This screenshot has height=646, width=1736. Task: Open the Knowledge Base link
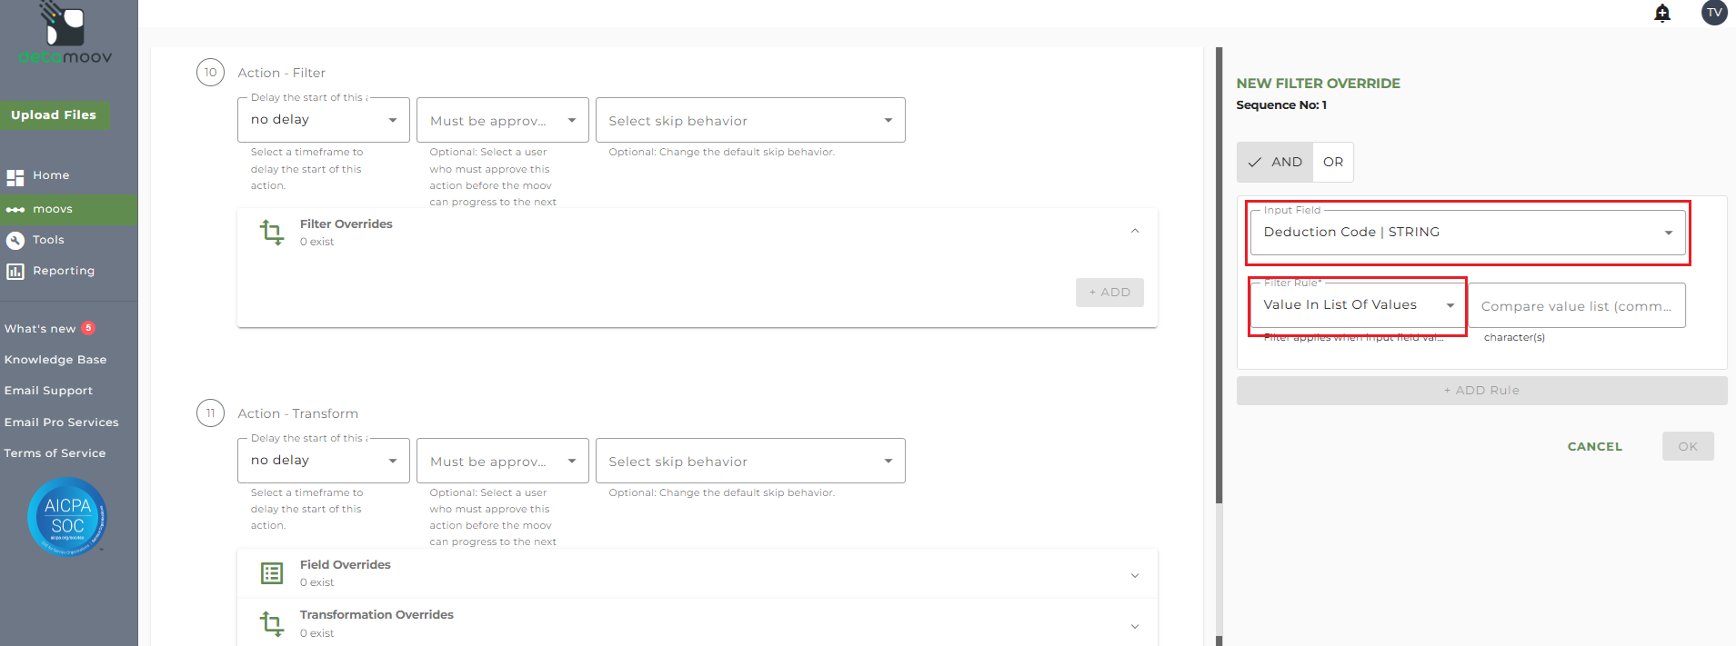point(55,360)
